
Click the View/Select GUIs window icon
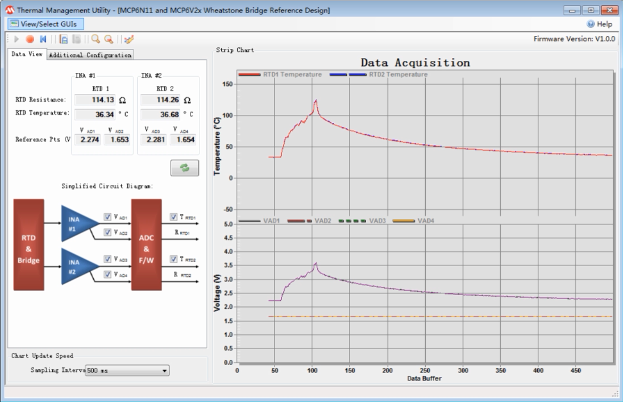[14, 24]
